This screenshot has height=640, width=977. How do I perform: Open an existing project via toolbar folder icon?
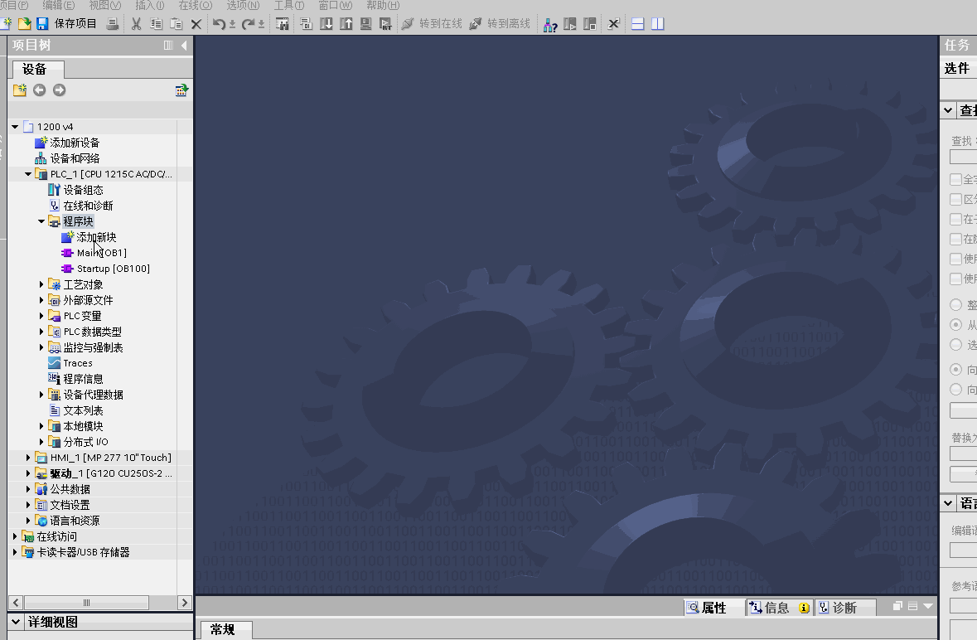click(x=24, y=24)
